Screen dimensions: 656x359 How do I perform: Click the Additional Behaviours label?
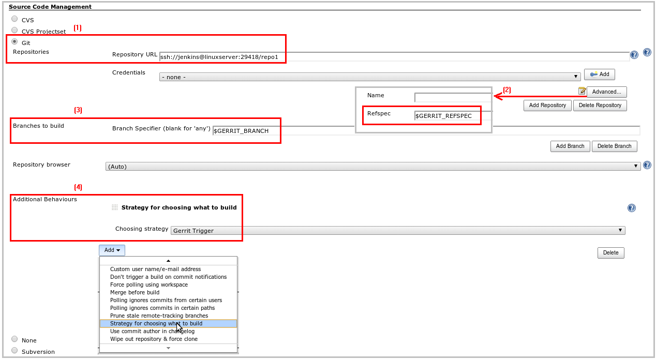tap(45, 199)
